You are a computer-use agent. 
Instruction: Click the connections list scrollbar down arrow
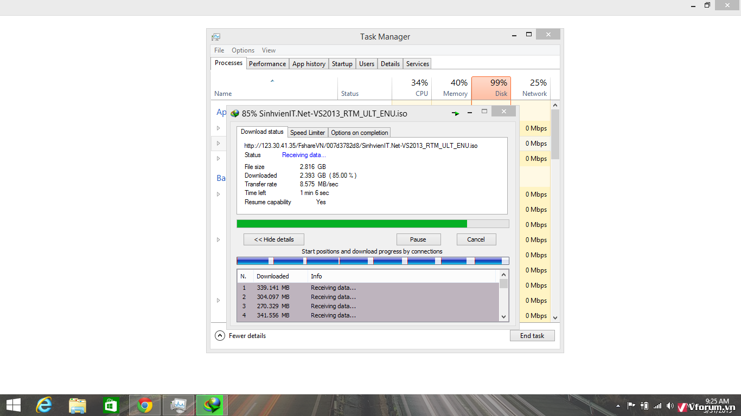coord(504,317)
